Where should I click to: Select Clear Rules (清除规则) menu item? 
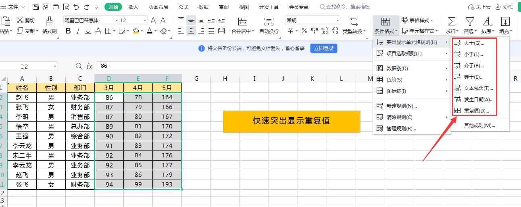(x=412, y=117)
